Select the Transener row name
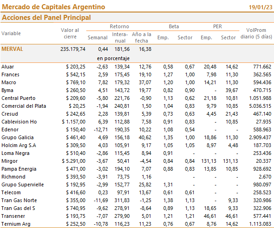The height and width of the screenshot is (228, 274). tap(13, 216)
